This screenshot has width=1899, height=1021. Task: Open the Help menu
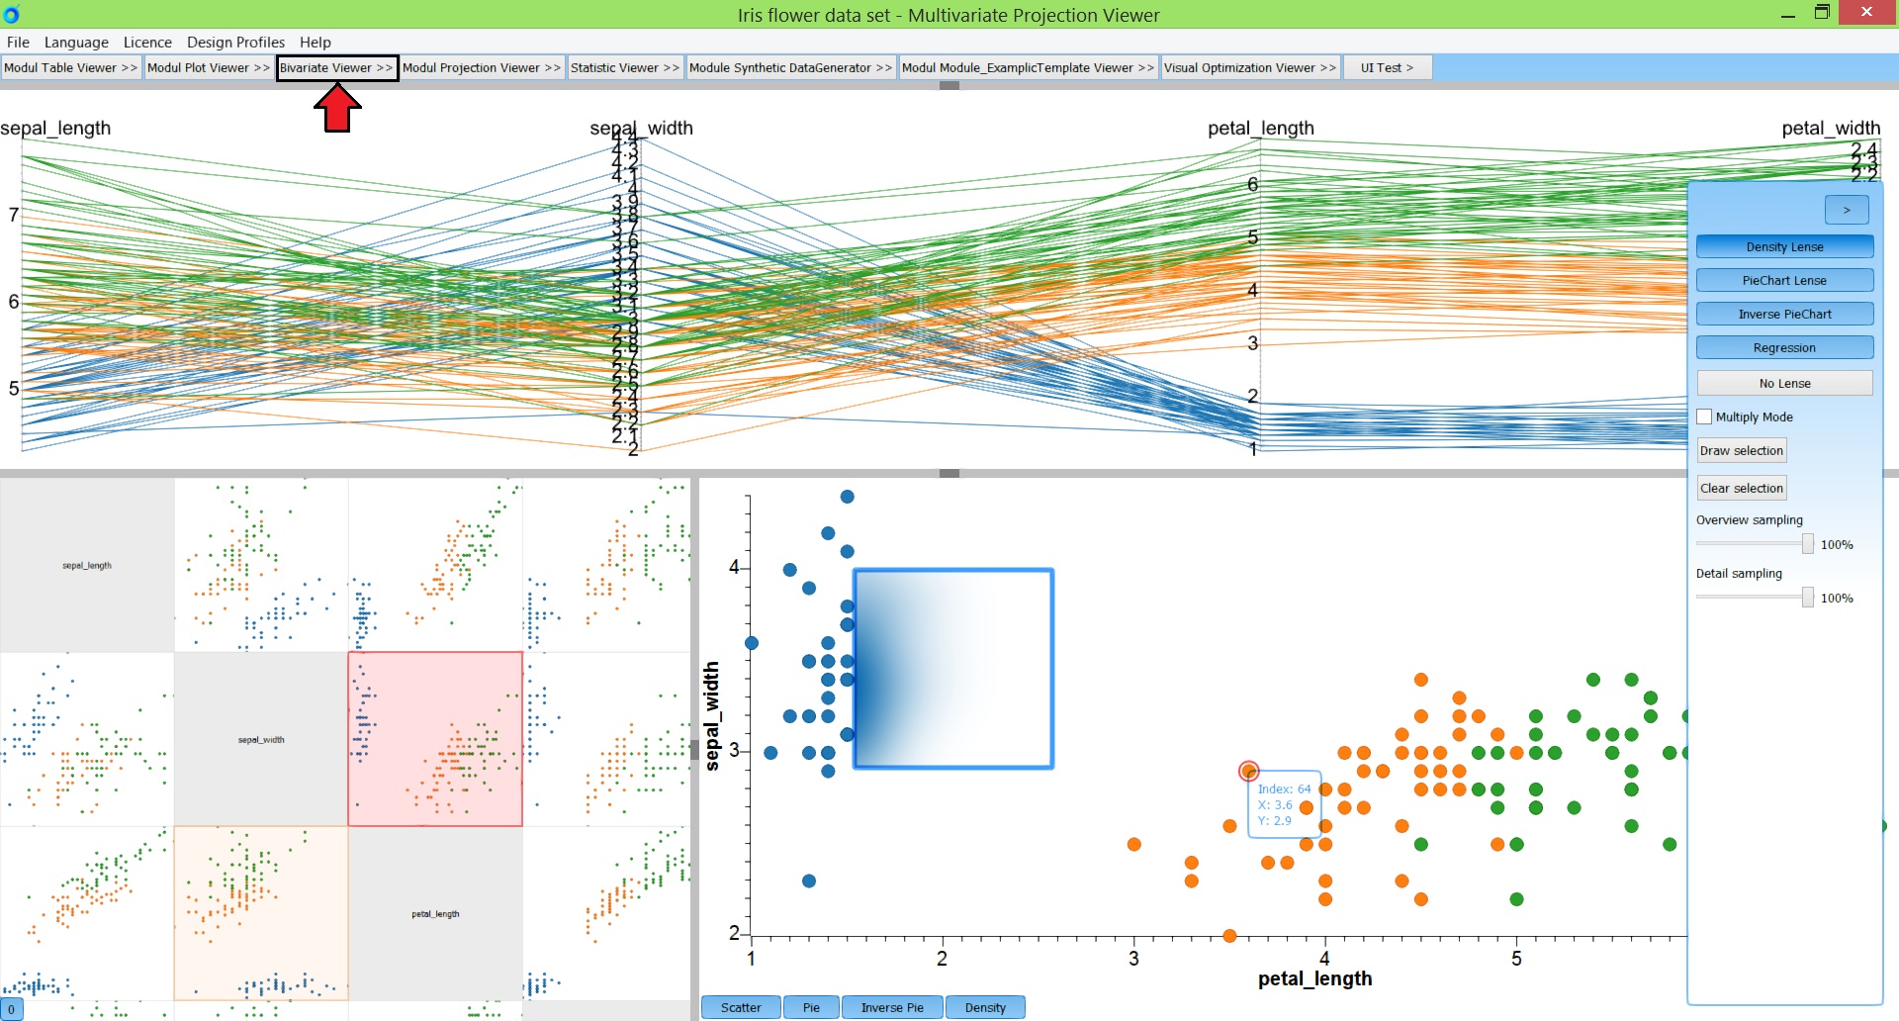[315, 42]
